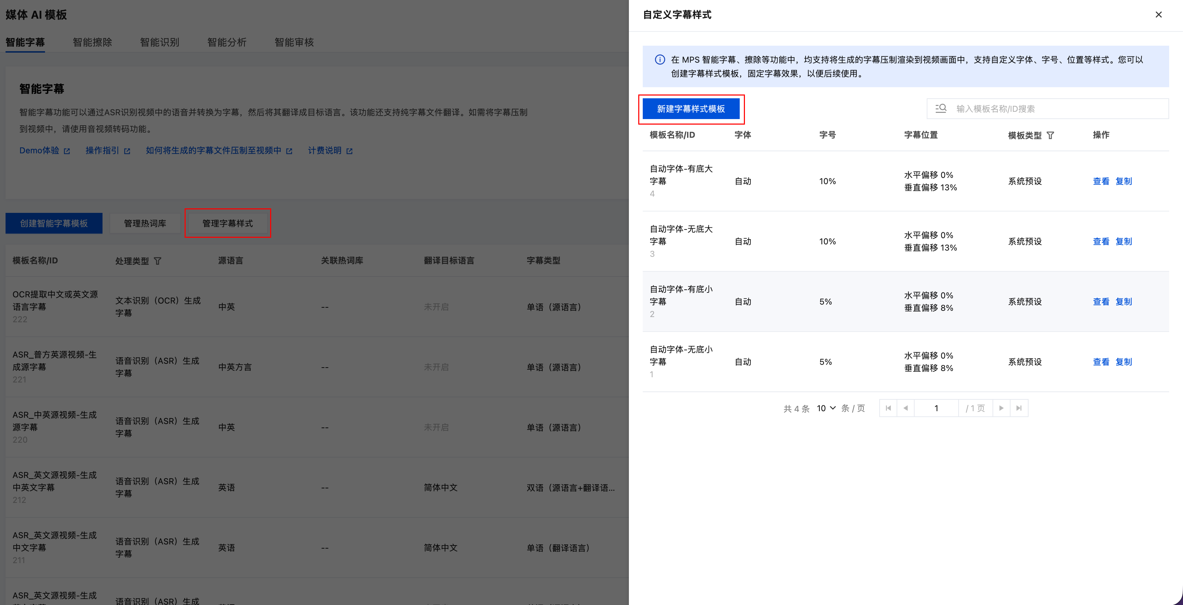Go to the previous page arrow
The height and width of the screenshot is (605, 1183).
coord(905,408)
